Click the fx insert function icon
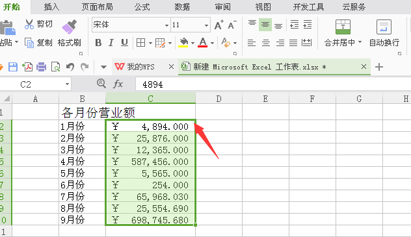 tap(118, 84)
